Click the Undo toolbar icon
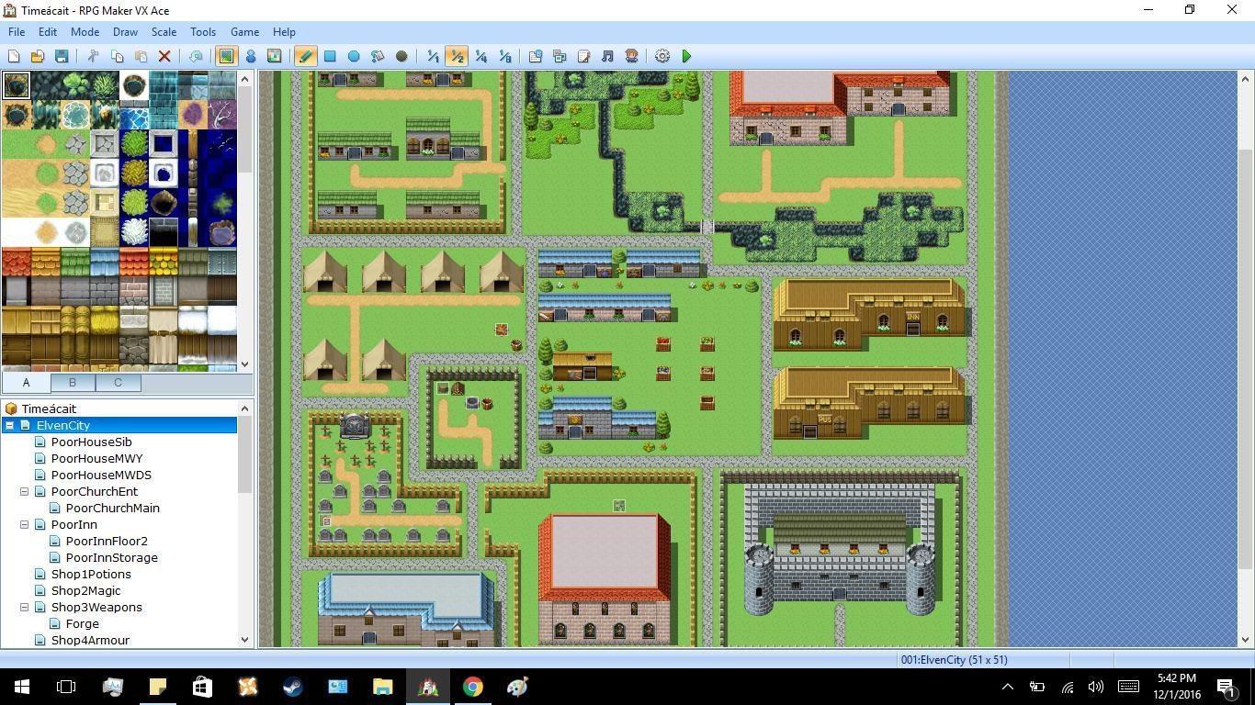Viewport: 1255px width, 705px height. click(196, 56)
